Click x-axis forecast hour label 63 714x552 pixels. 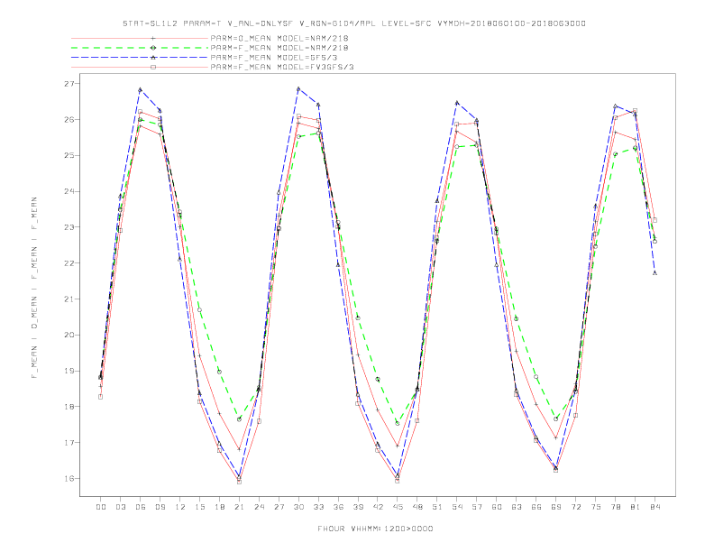[x=517, y=507]
